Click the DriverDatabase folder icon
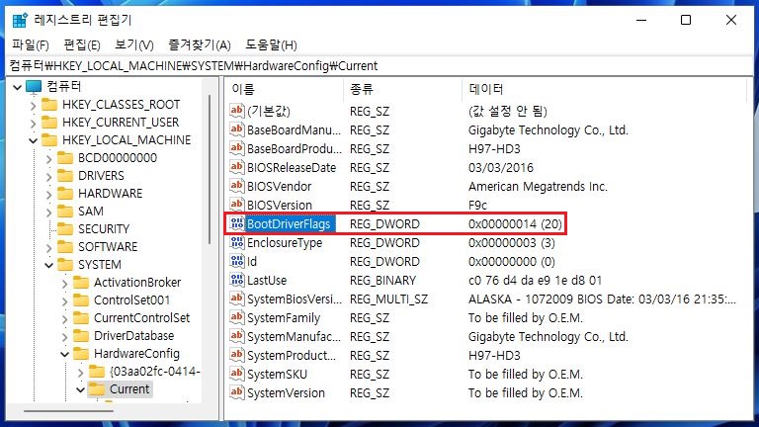This screenshot has width=759, height=427. pyautogui.click(x=81, y=335)
